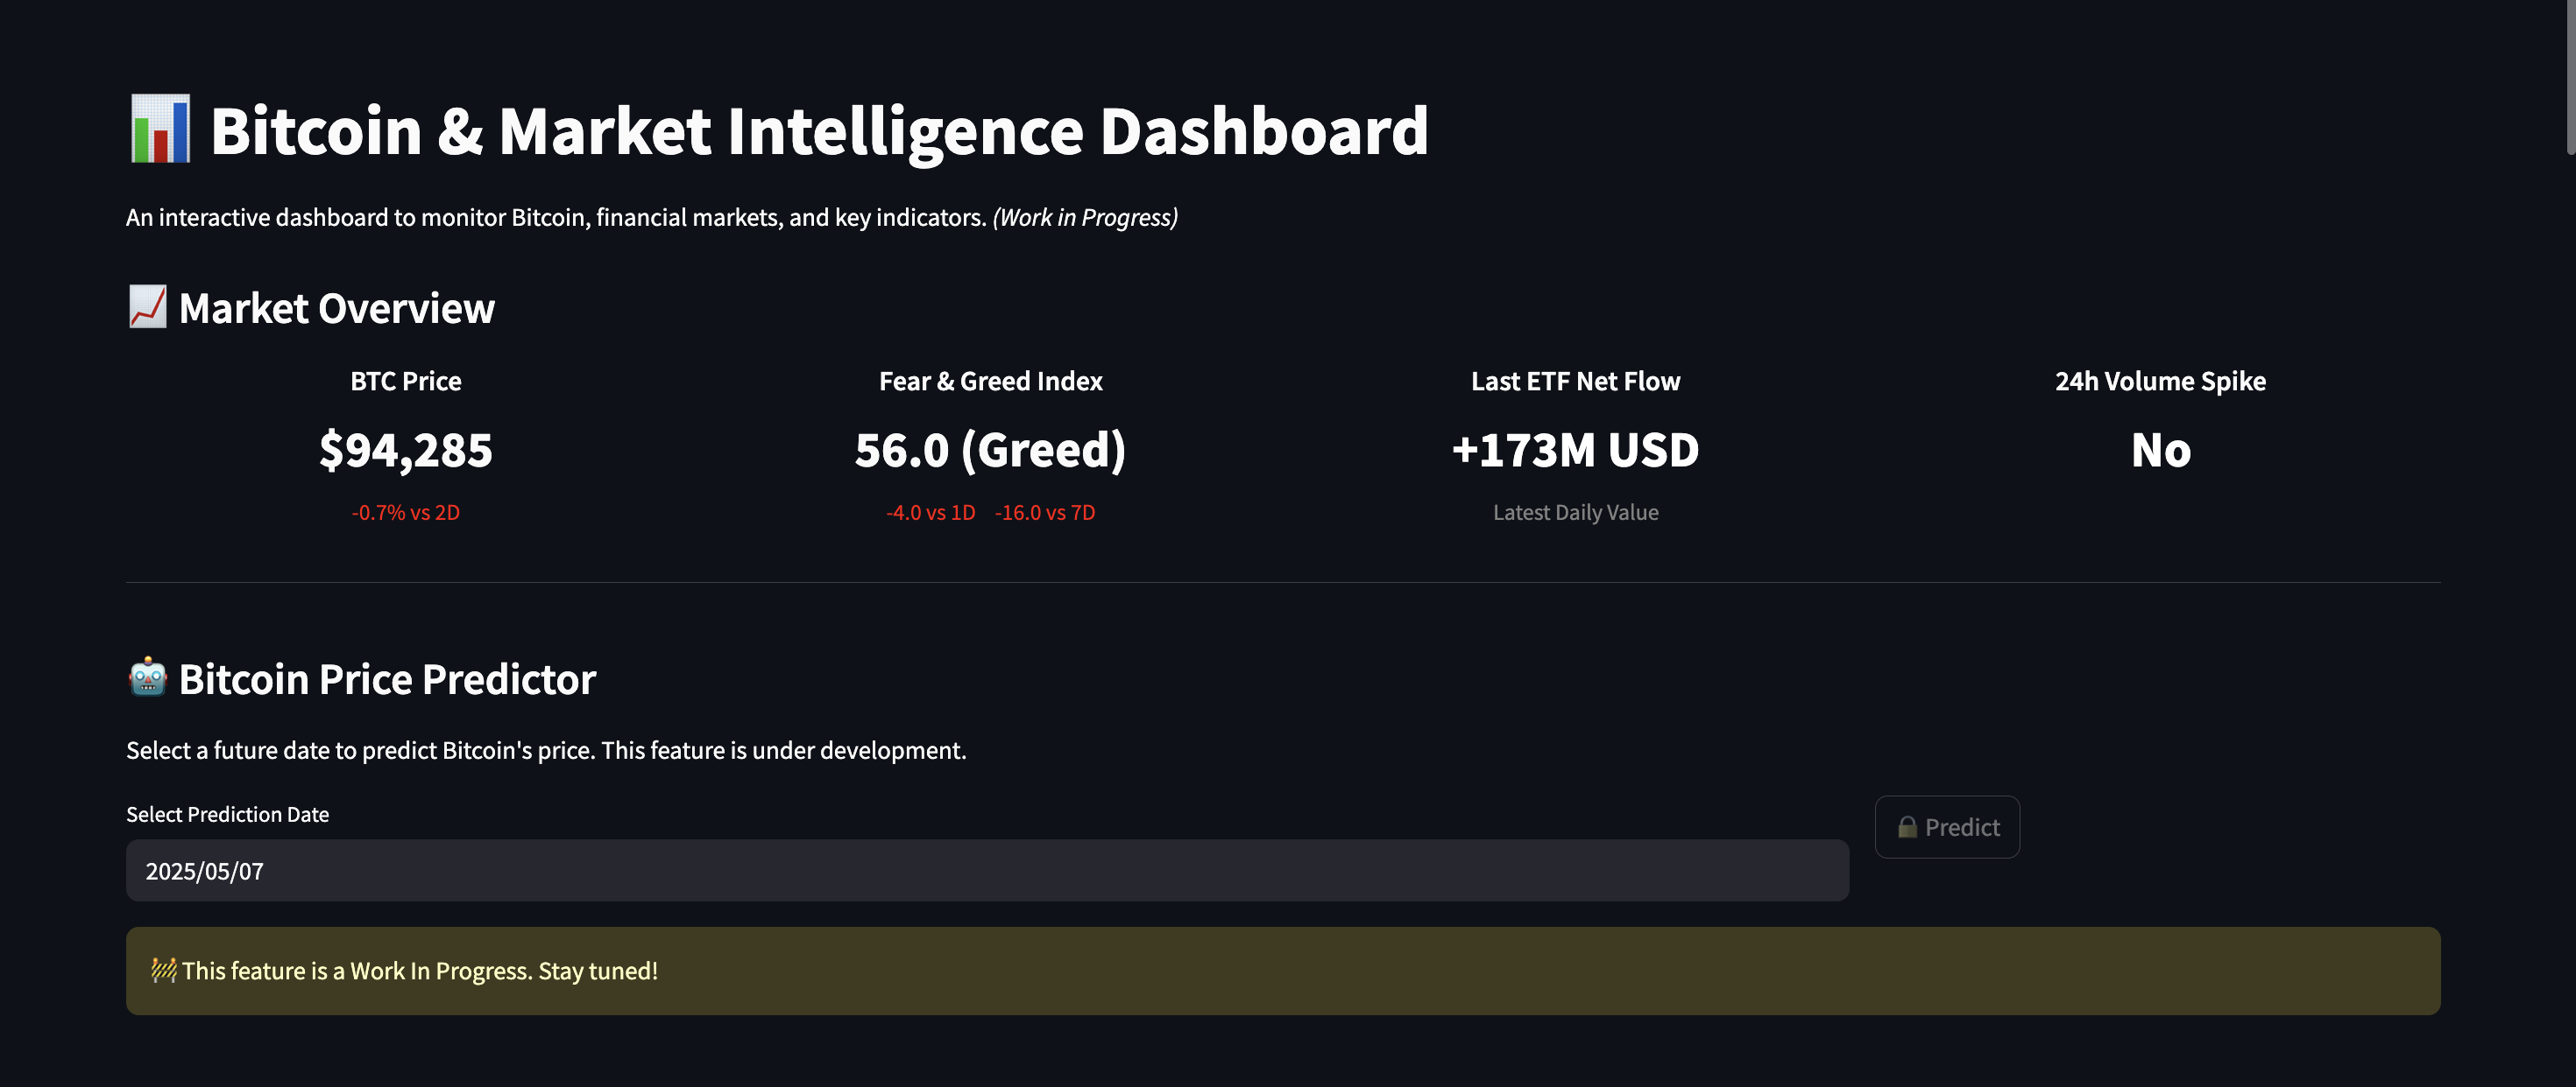Open the Select Prediction Date field
Image resolution: width=2576 pixels, height=1087 pixels.
click(x=987, y=870)
